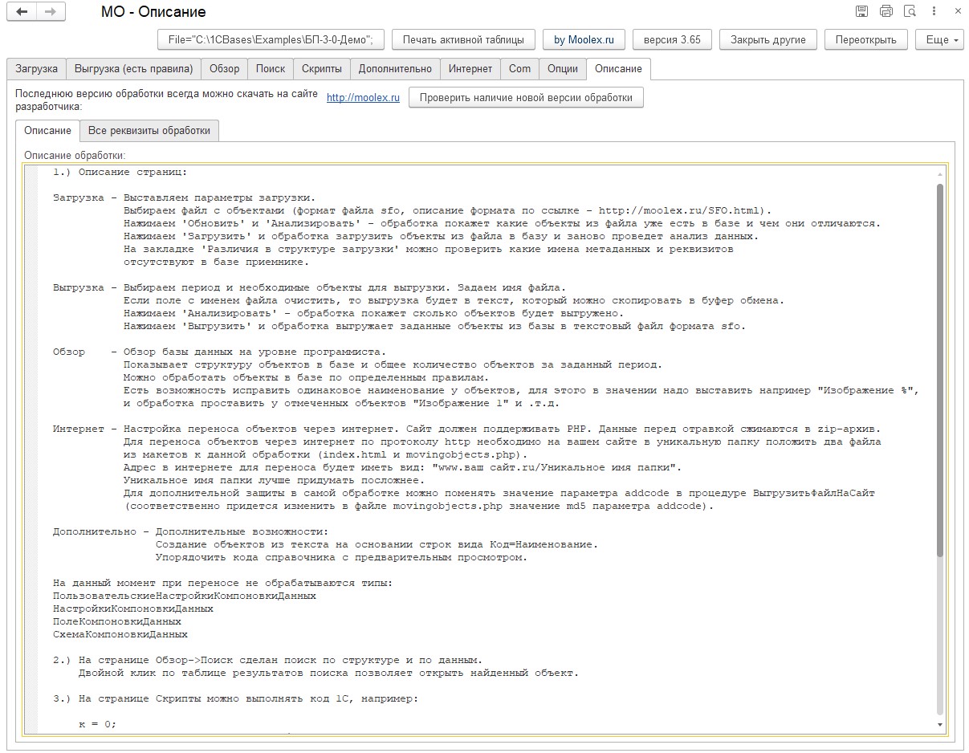Click the scrollbar up arrow

(x=940, y=173)
